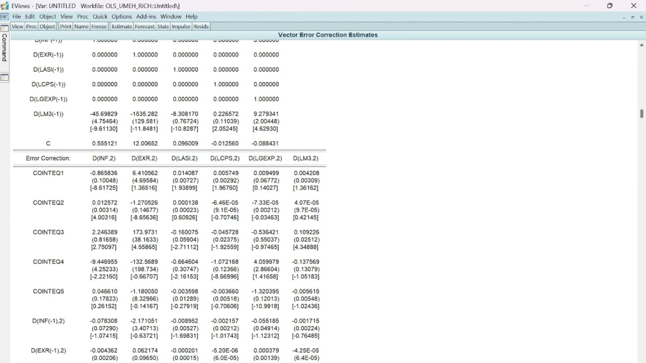The width and height of the screenshot is (646, 363).
Task: Click the Error Correction: header label
Action: 48,158
